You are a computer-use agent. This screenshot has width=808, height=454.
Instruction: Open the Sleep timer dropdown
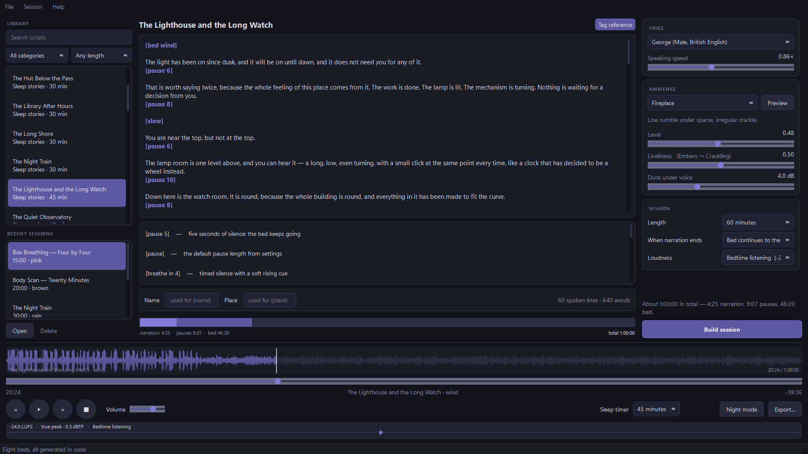[x=656, y=409]
